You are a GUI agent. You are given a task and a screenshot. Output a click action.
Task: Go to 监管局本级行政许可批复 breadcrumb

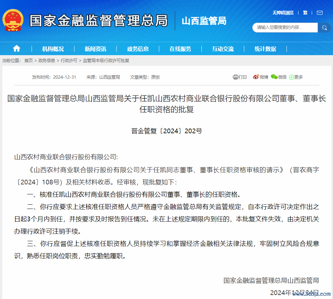point(106,60)
